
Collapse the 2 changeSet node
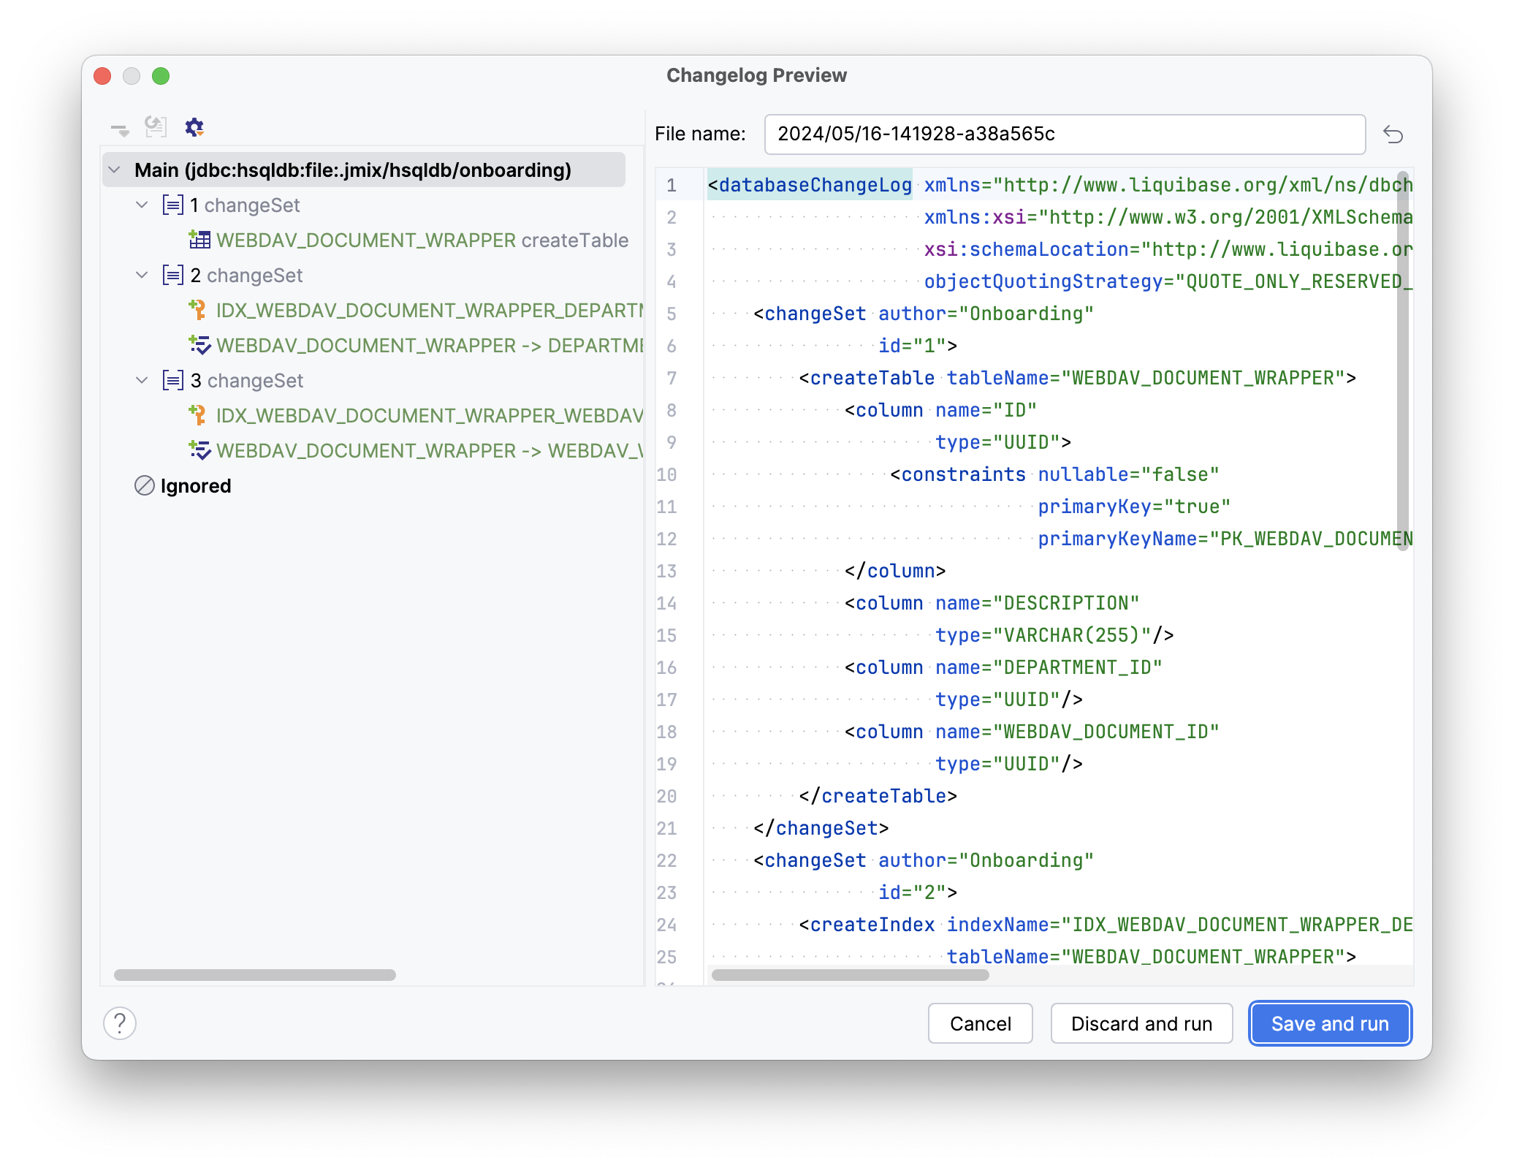142,275
